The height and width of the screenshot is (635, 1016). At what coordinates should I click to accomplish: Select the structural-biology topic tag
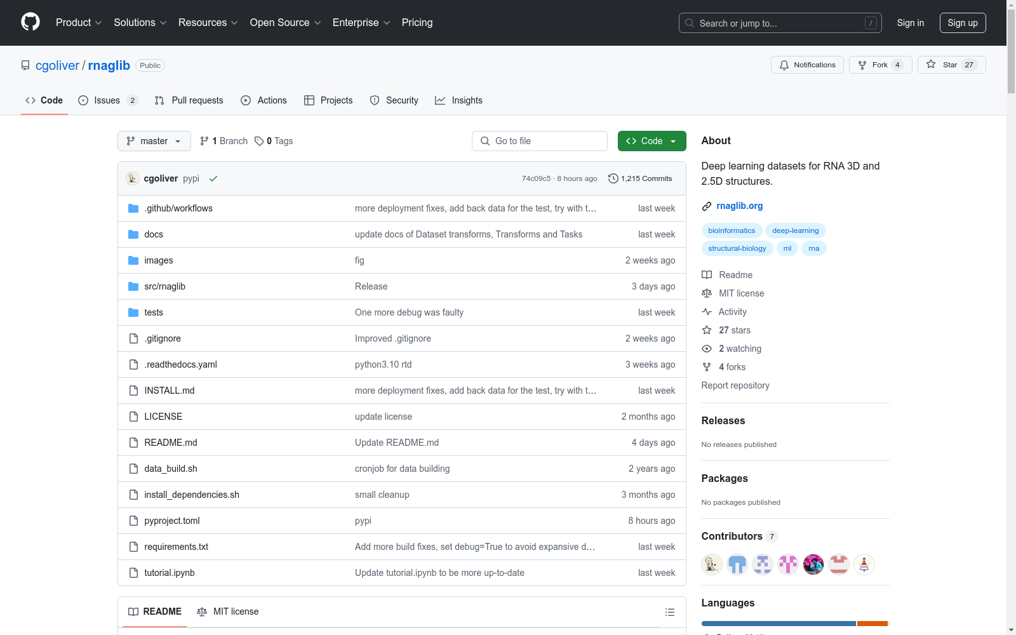coord(737,248)
